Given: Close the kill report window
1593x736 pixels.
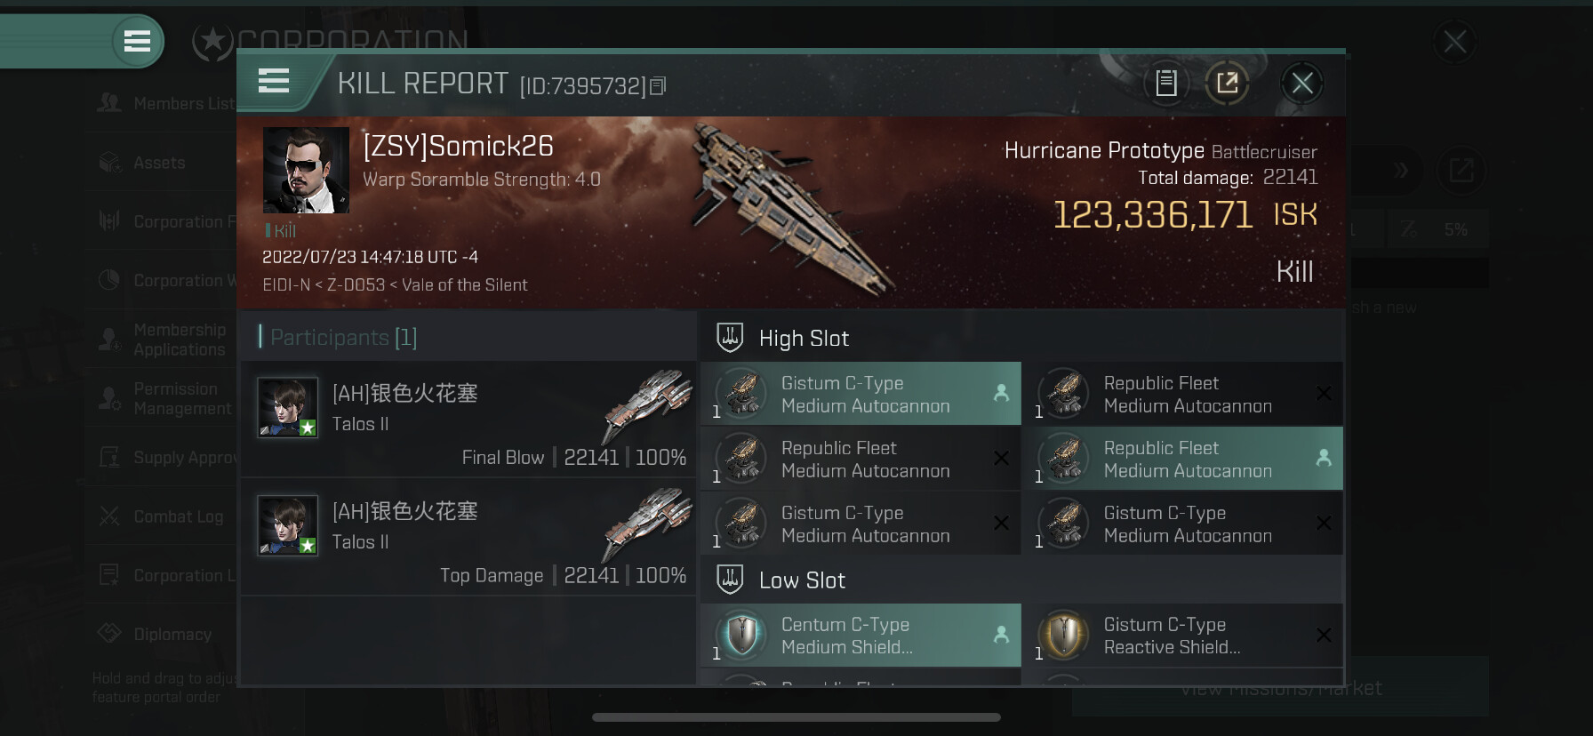Looking at the screenshot, I should 1302,84.
